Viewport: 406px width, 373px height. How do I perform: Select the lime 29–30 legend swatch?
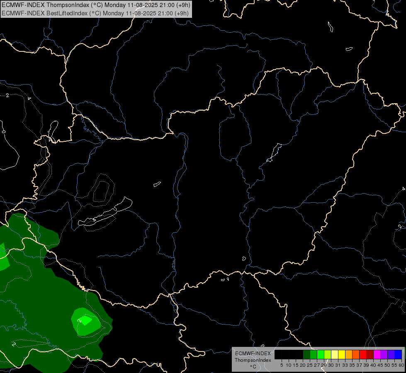tap(328, 354)
